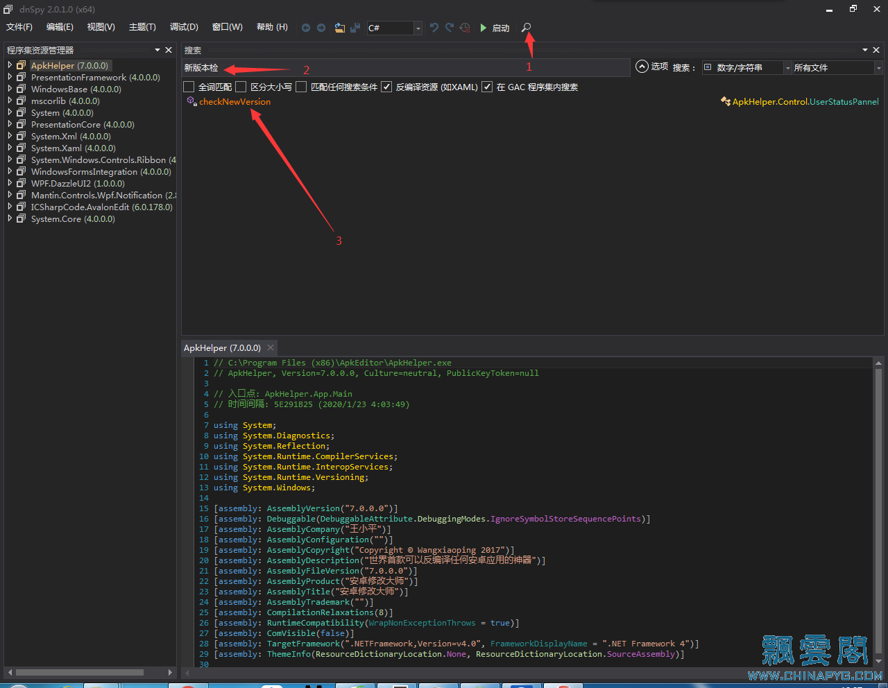
Task: Click the redo toolbar icon
Action: coord(450,28)
